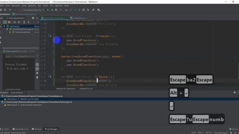Clear console with the trash icon
This screenshot has height=134, width=239.
point(37,77)
